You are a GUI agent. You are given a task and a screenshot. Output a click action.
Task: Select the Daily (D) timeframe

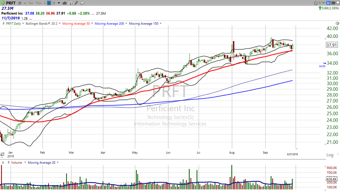point(49,3)
